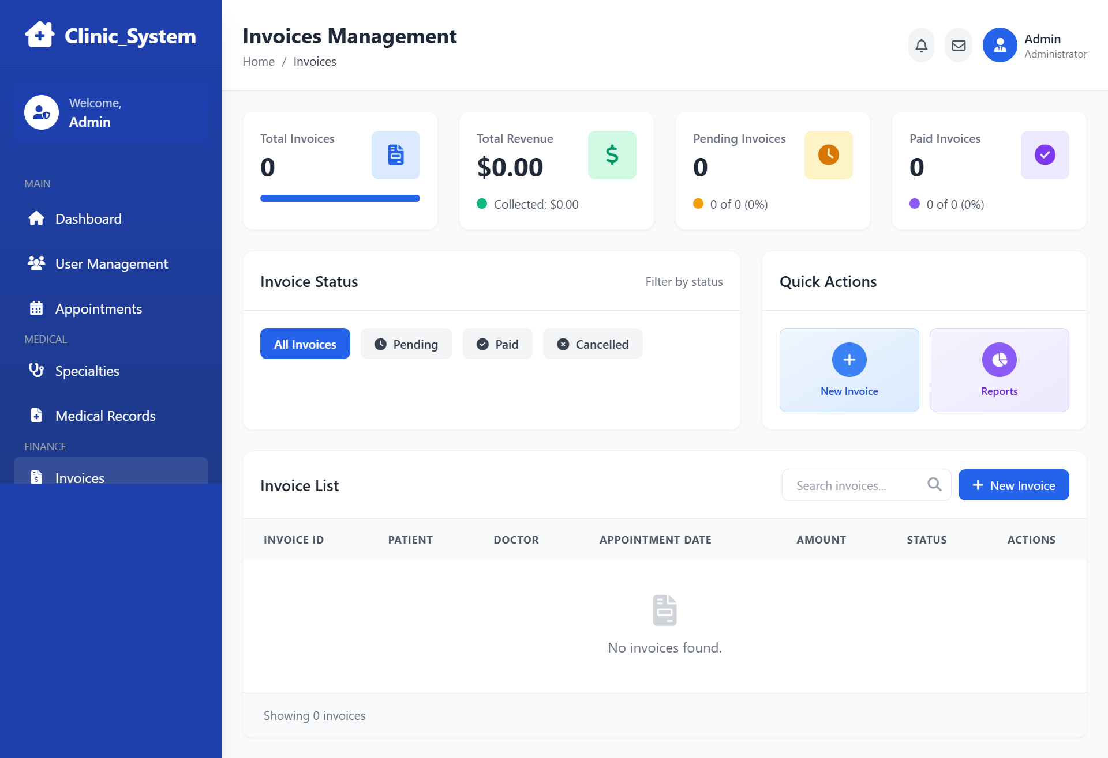The image size is (1108, 758).
Task: Select the All Invoices filter
Action: (305, 344)
